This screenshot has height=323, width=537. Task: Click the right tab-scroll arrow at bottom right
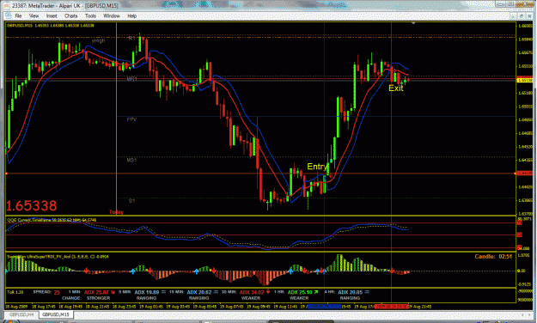tap(529, 314)
